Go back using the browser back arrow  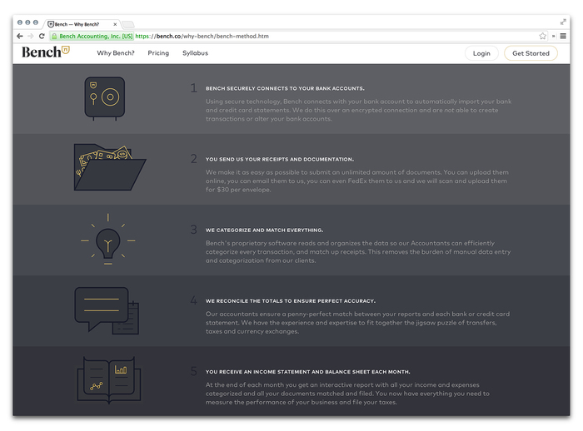pyautogui.click(x=19, y=37)
